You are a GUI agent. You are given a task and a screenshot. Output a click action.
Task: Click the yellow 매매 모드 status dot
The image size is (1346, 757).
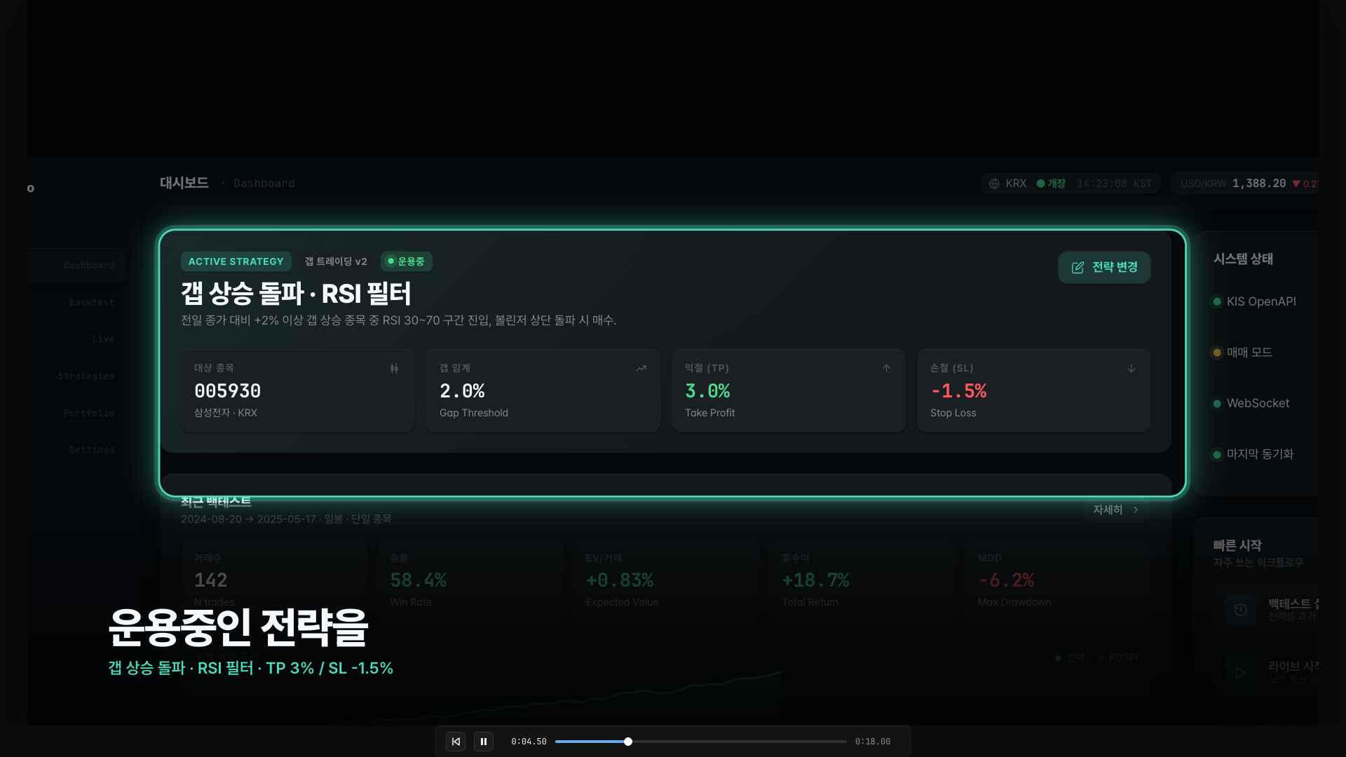(1217, 353)
